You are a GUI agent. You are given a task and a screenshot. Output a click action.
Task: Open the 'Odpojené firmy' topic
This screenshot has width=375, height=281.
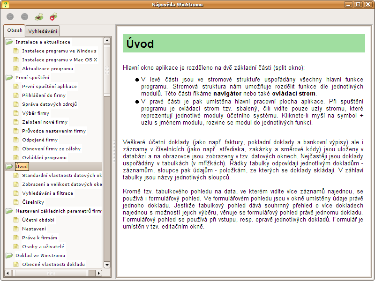point(40,140)
